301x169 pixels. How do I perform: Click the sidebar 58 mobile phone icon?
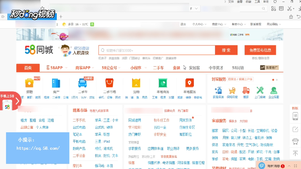pos(295,116)
